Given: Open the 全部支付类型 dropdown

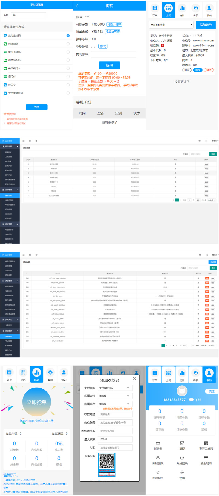Looking at the screenshot, I should click(x=171, y=25).
